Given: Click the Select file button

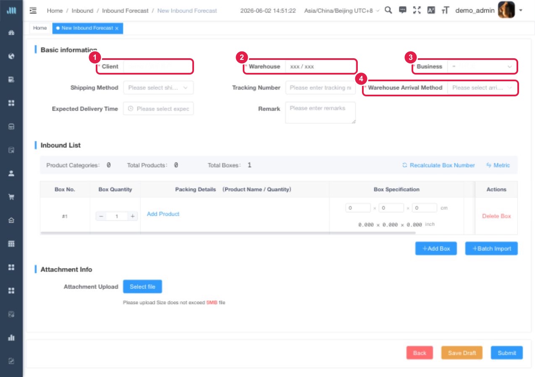Looking at the screenshot, I should [142, 287].
